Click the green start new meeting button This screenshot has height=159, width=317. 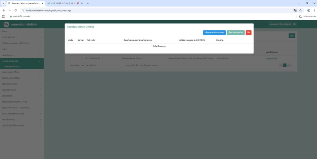[235, 32]
